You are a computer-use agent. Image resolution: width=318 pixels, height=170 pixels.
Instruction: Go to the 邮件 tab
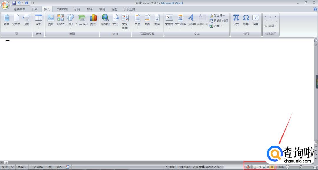point(90,9)
